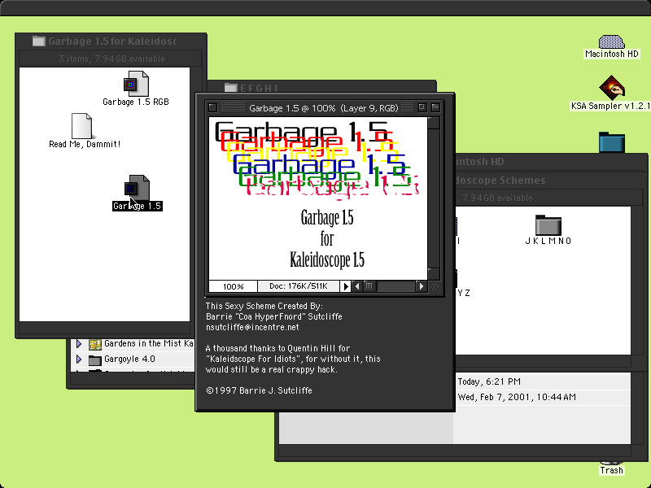Click the folder proxy icon in the E F G H I window title
Screen dimensions: 651x488
(230, 88)
